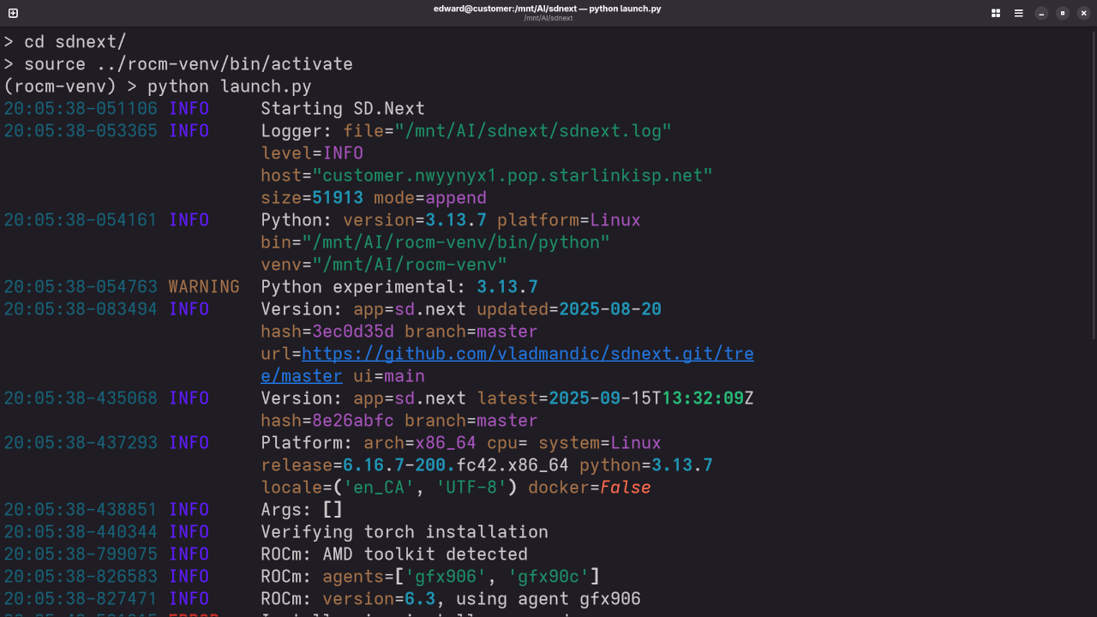Click the log path "/mnt/AI/sdnext/sdnext.log"
The width and height of the screenshot is (1097, 617).
click(532, 131)
